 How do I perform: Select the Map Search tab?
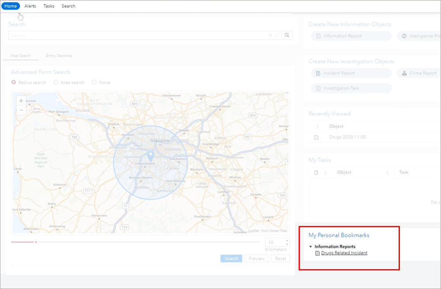(x=21, y=56)
